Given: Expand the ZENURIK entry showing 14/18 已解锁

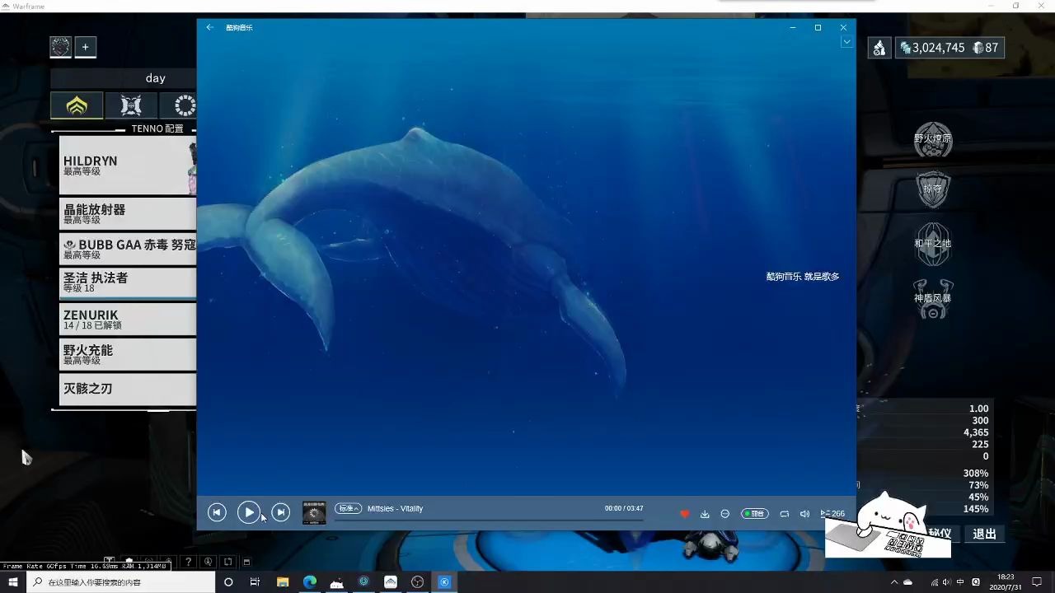Looking at the screenshot, I should click(124, 320).
